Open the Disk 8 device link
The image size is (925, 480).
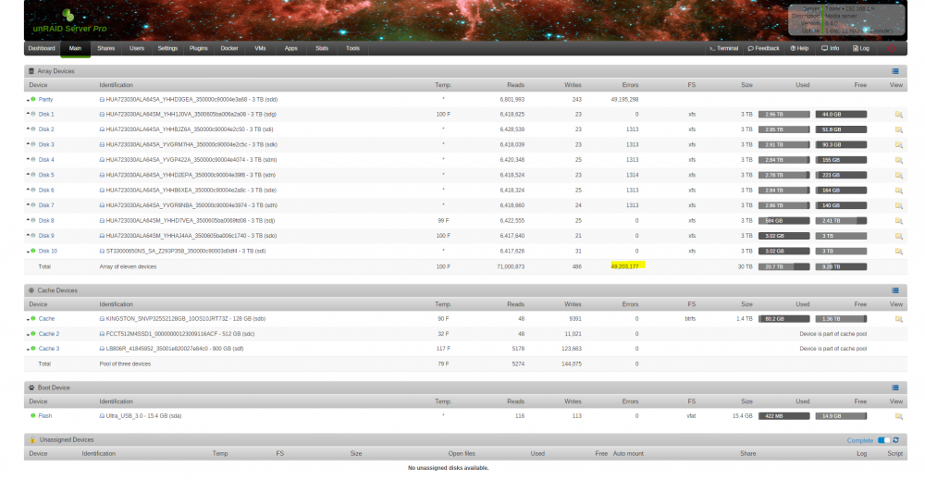pyautogui.click(x=46, y=220)
